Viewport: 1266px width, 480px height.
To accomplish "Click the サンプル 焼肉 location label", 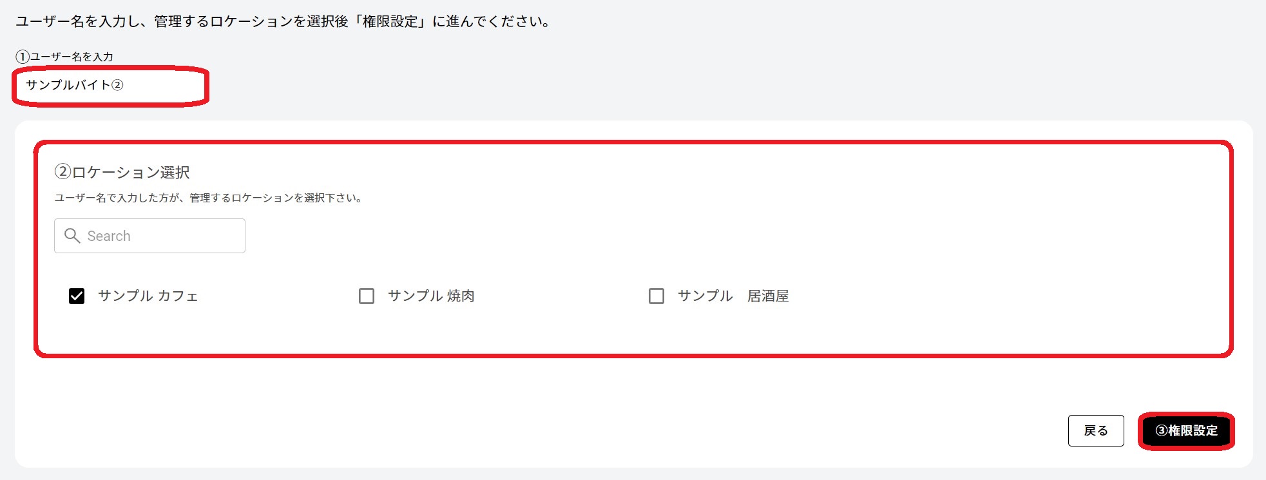I will point(431,296).
